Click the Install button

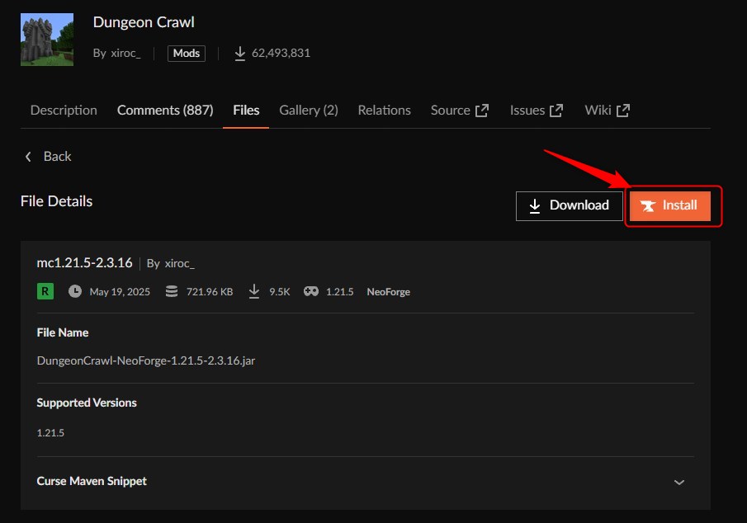pyautogui.click(x=669, y=205)
